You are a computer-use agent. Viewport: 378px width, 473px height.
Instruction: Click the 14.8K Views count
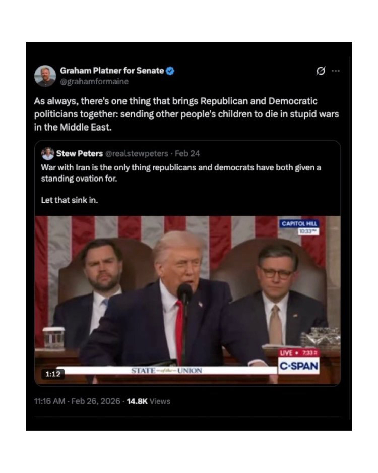(x=148, y=401)
